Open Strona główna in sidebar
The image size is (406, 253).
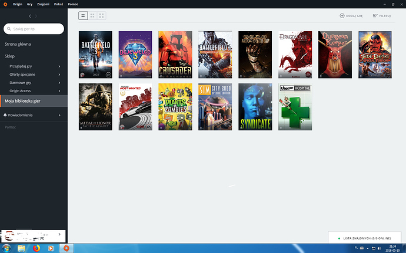tap(18, 44)
